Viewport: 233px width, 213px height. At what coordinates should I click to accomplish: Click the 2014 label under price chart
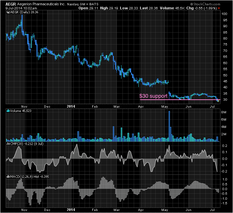tap(71, 106)
